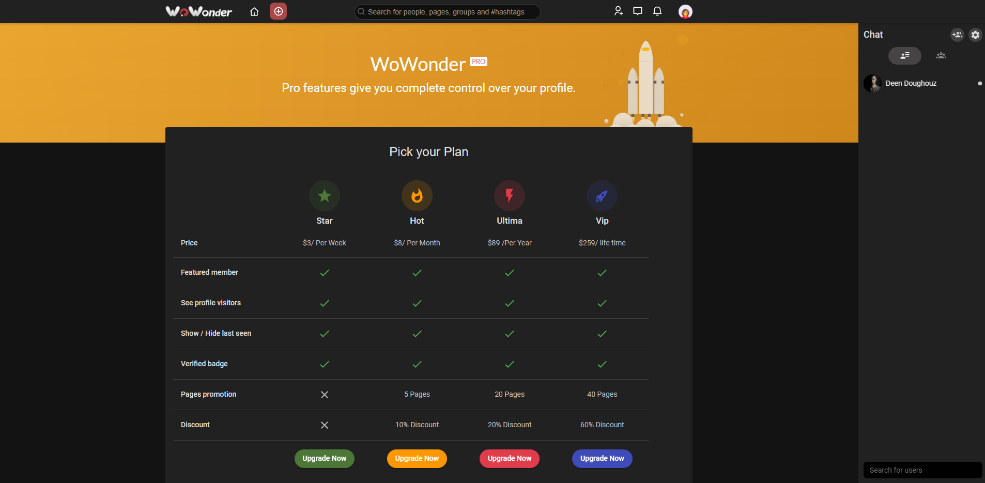Upgrade to the Hot plan
This screenshot has width=985, height=483.
coord(417,458)
